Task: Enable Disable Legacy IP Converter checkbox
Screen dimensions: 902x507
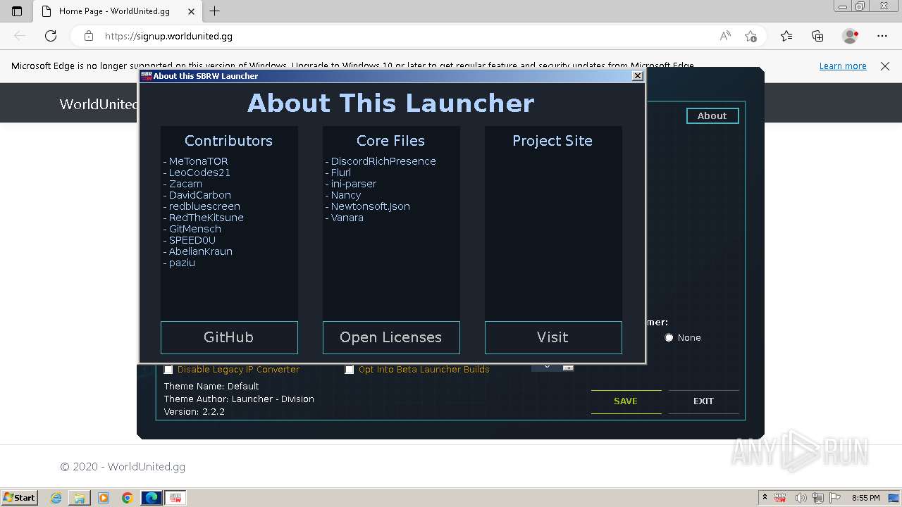Action: coord(168,370)
